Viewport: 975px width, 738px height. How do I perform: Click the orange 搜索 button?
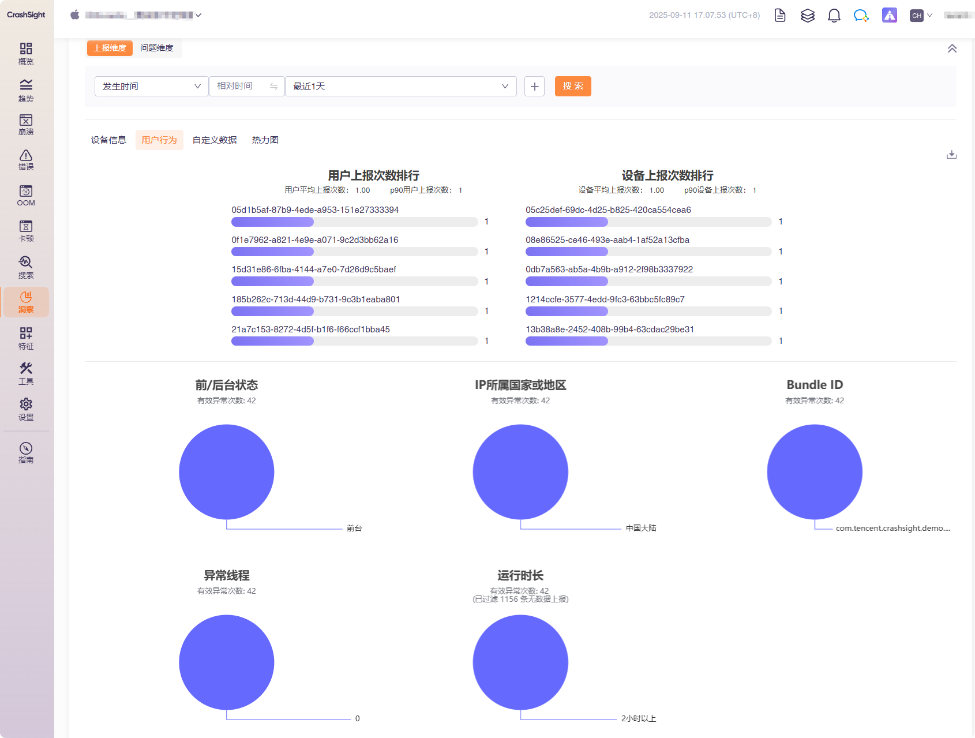tap(572, 87)
